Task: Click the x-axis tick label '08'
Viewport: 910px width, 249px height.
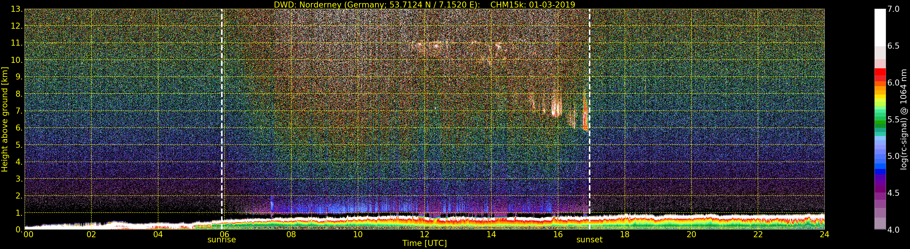Action: [291, 234]
